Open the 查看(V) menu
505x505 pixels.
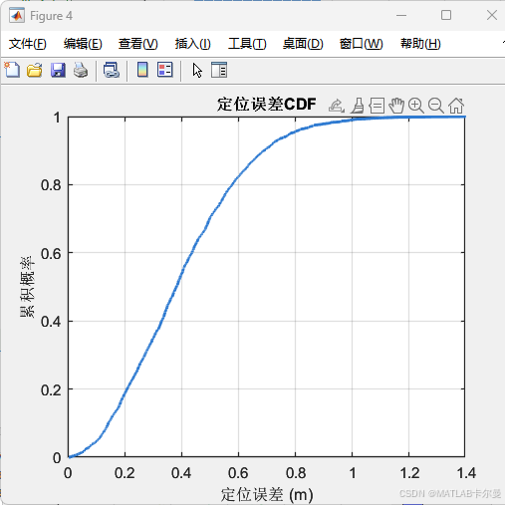pos(138,44)
